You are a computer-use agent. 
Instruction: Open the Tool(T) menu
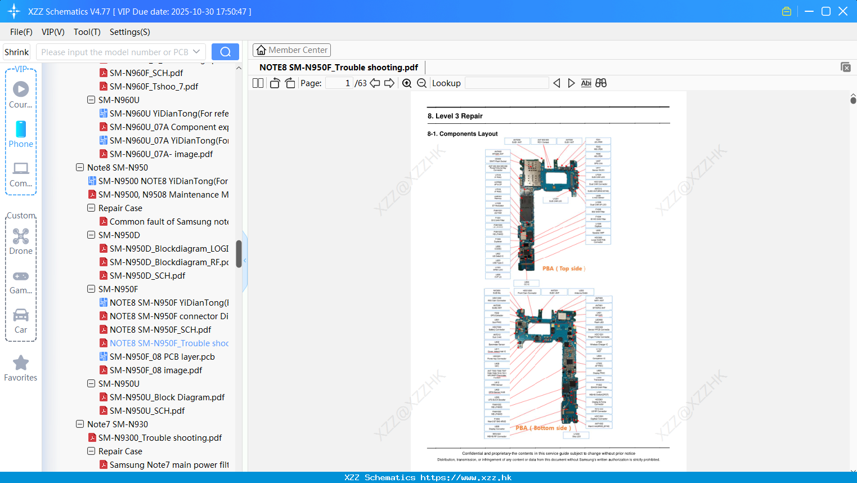pyautogui.click(x=87, y=32)
